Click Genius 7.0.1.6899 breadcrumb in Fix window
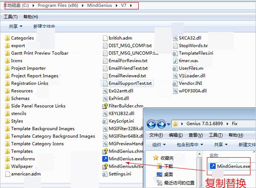Screen dimensions: 256x188 click(x=204, y=124)
